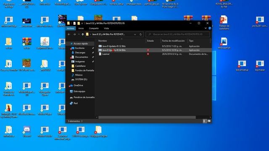
Task: Select the LabyMod installer desktop icon
Action: click(x=45, y=43)
